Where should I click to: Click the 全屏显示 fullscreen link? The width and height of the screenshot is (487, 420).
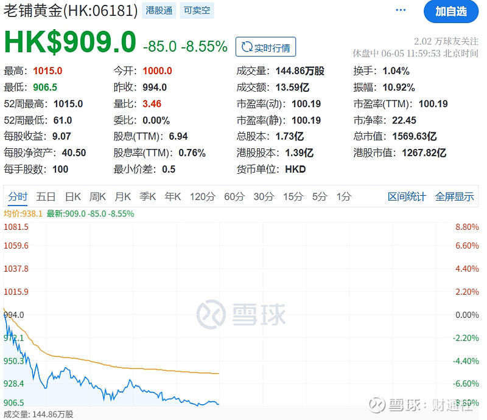tap(454, 197)
